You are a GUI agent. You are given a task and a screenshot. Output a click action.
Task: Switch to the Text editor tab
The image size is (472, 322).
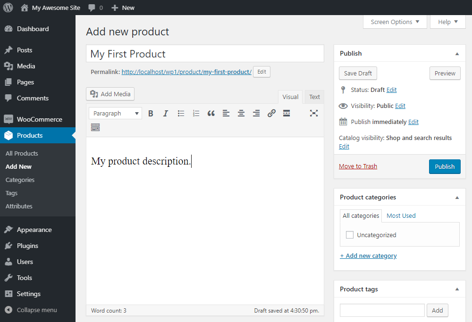314,97
